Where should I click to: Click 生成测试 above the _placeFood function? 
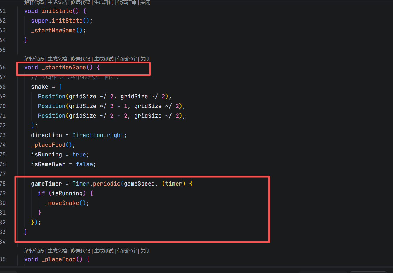pos(104,251)
